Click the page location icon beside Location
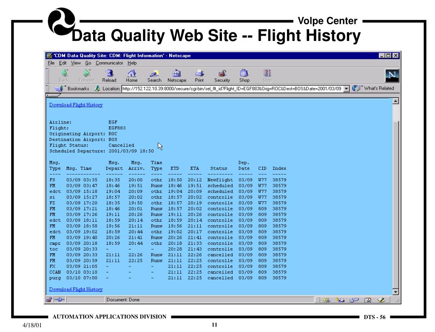435x332 pixels. click(x=97, y=89)
